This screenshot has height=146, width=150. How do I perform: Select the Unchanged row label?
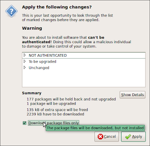pyautogui.click(x=39, y=68)
